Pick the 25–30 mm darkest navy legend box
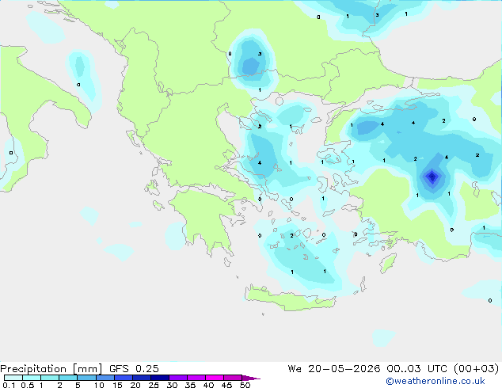502x388 pixels. pos(159,378)
